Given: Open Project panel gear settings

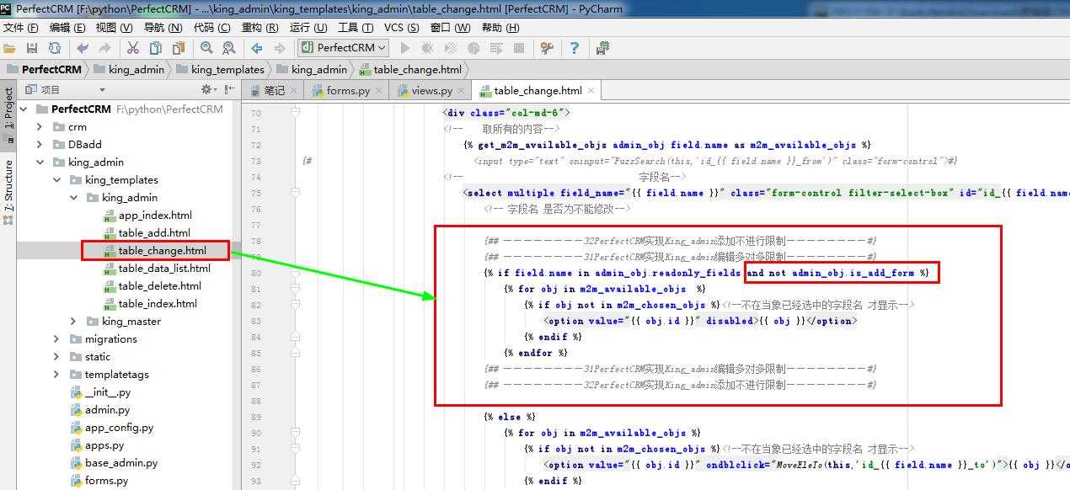Looking at the screenshot, I should 208,89.
